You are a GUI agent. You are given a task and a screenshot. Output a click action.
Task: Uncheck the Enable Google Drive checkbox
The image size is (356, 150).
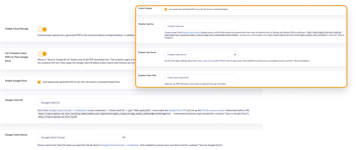(x=39, y=82)
